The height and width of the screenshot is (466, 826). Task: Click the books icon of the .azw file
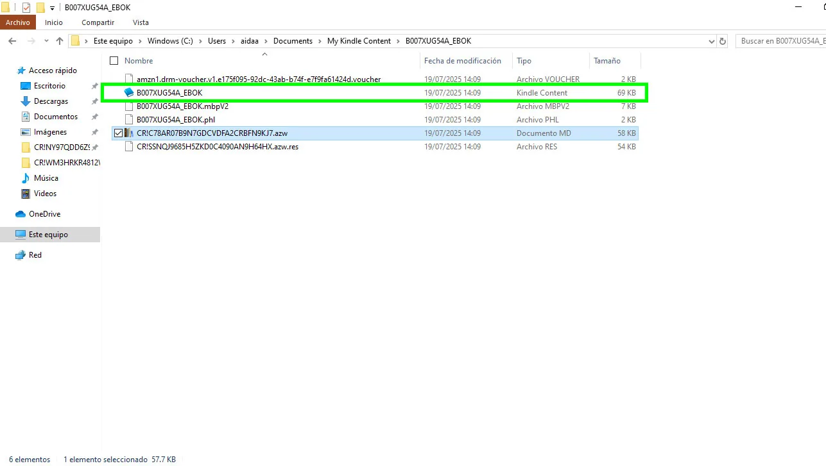coord(129,133)
